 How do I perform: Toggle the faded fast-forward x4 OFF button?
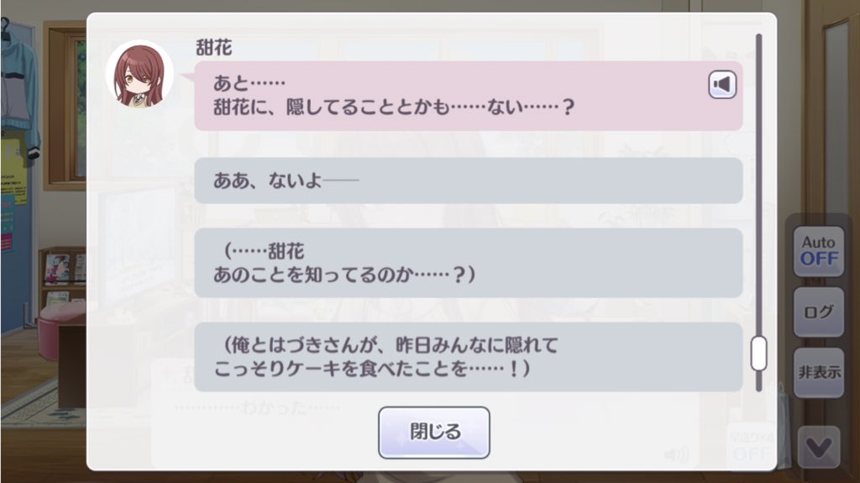[x=751, y=447]
